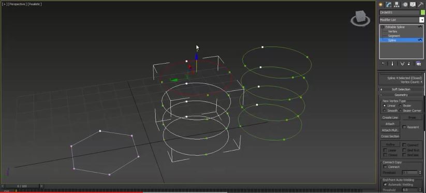Open the Display command panel tab
Image resolution: width=426 pixels, height=193 pixels.
coord(413,4)
